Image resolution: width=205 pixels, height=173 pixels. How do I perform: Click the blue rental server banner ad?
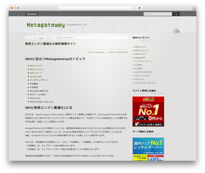[148, 149]
